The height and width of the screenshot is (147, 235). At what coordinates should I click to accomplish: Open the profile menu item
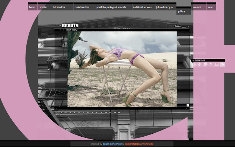tap(43, 7)
